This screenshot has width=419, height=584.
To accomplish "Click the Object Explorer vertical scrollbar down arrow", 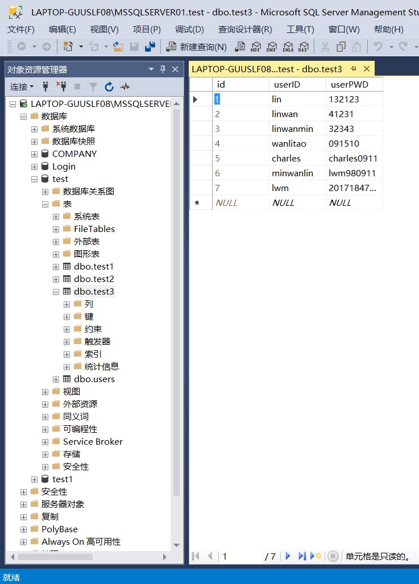I will [x=177, y=545].
